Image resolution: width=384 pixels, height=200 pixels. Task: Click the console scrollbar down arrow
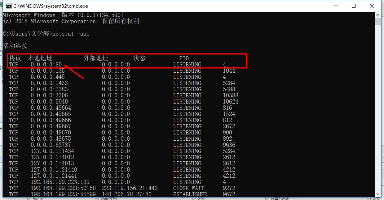pos(378,194)
